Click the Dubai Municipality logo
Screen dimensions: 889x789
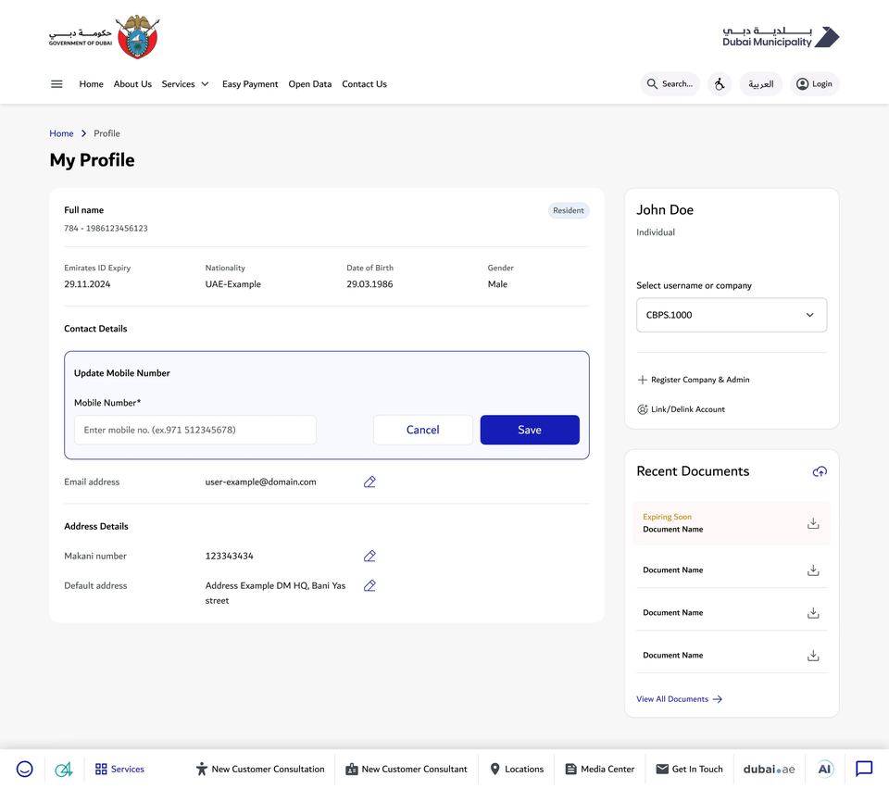tap(781, 37)
